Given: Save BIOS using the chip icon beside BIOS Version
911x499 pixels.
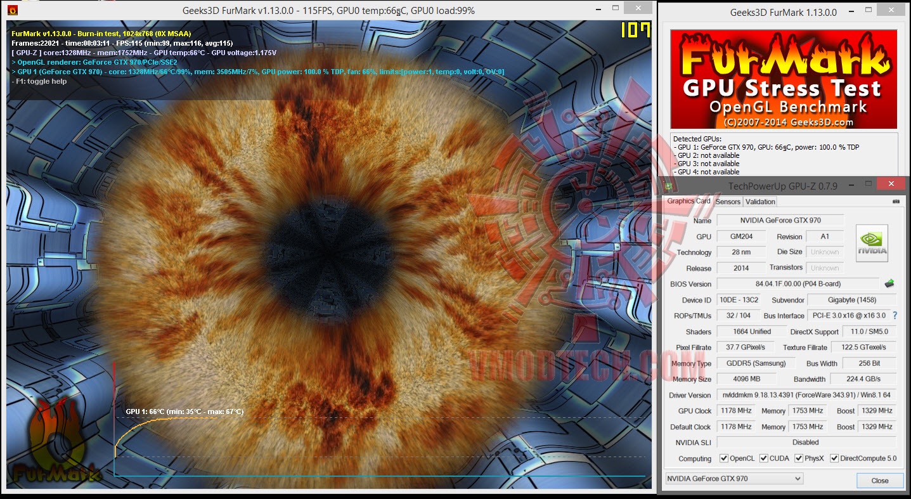Looking at the screenshot, I should [x=889, y=283].
